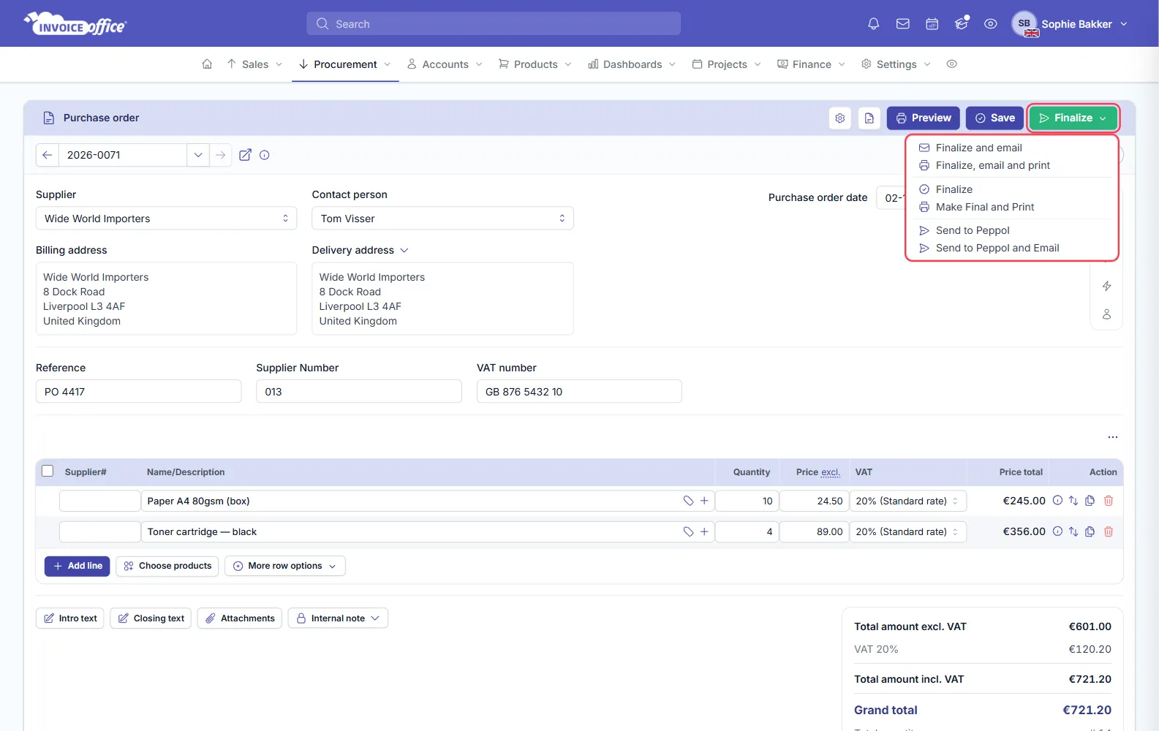Viewport: 1159px width, 731px height.
Task: Open the mail envelope icon in header
Action: point(903,24)
